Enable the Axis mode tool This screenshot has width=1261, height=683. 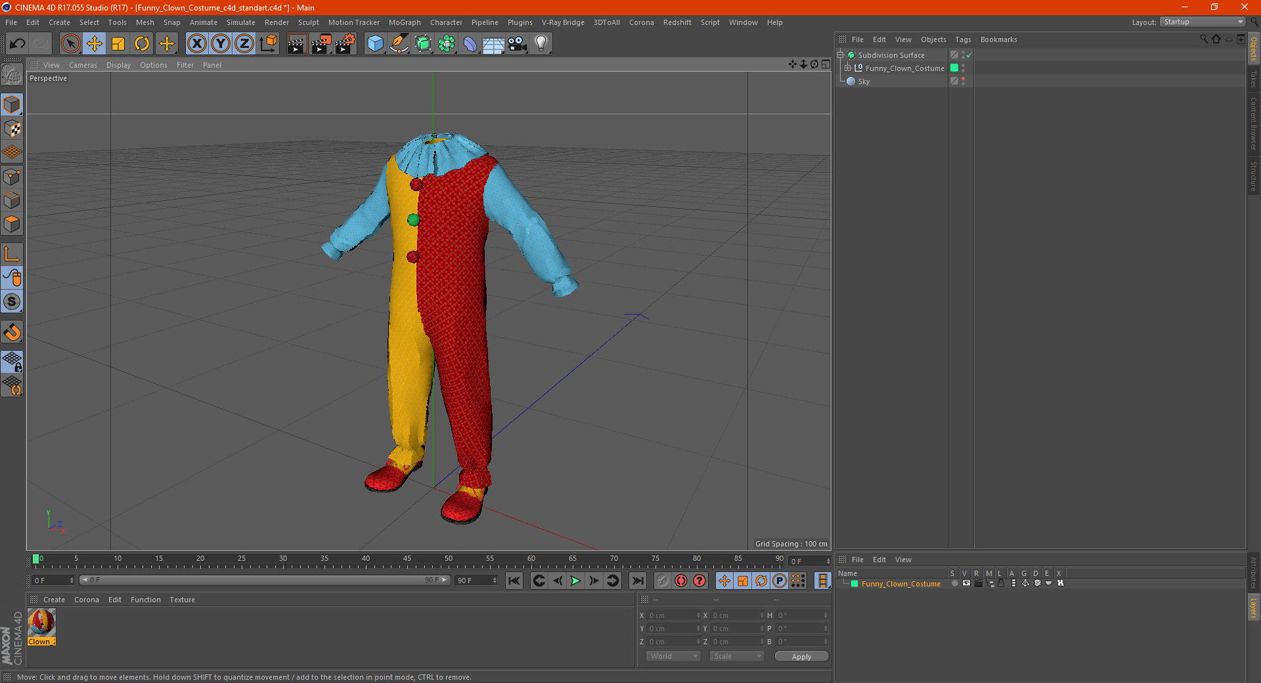point(12,254)
